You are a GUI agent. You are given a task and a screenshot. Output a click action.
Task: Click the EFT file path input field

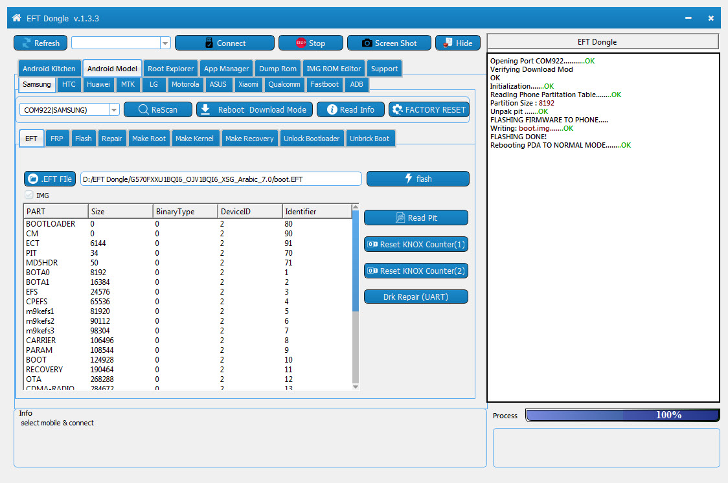point(221,179)
